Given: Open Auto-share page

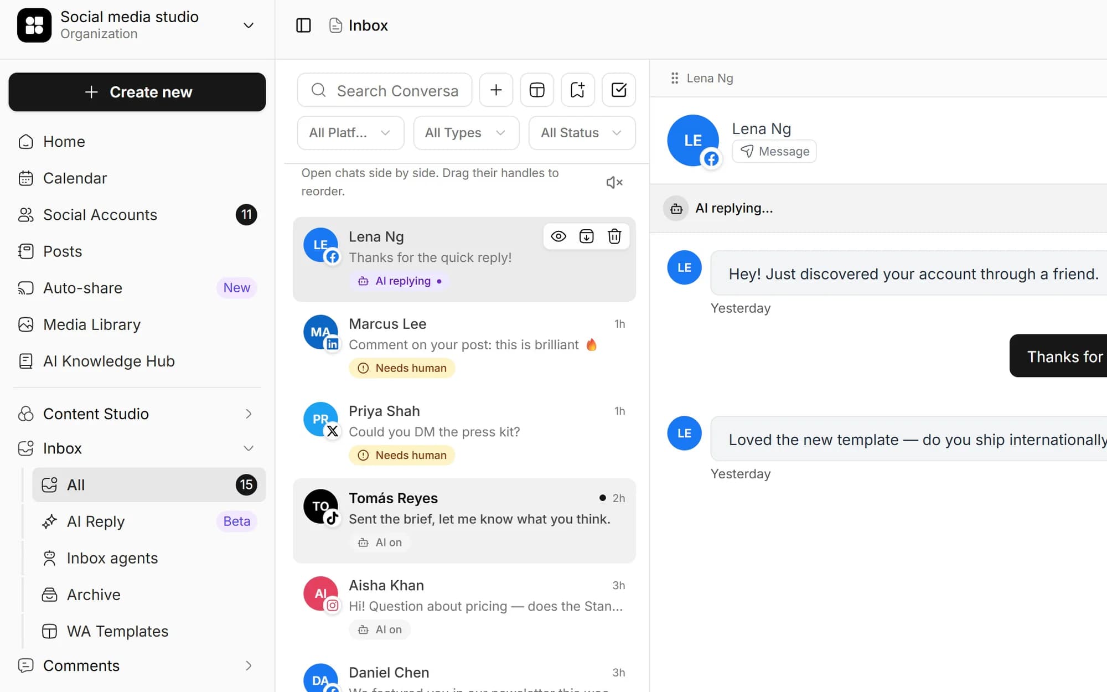Looking at the screenshot, I should (137, 288).
